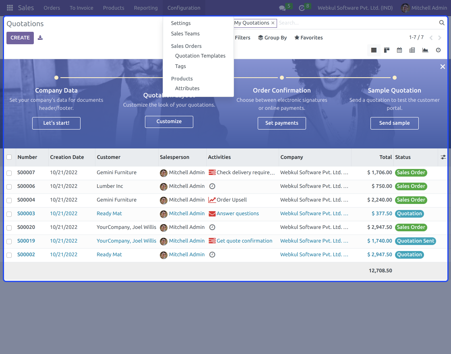Viewport: 451px width, 354px height.
Task: Open optional columns settings icon in table header
Action: 443,157
